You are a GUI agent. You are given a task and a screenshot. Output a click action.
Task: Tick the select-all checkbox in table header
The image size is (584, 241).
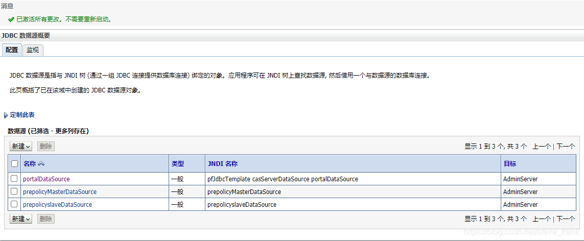(x=14, y=163)
